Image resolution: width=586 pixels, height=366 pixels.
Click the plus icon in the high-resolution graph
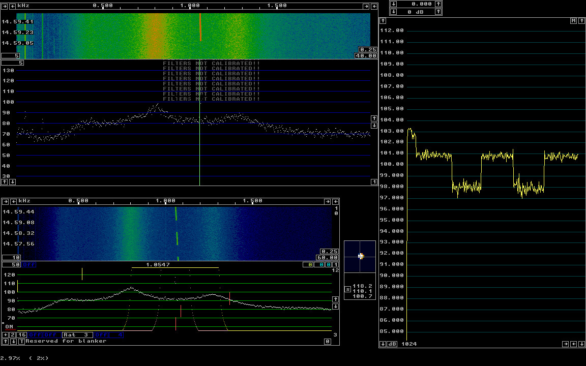point(5,335)
